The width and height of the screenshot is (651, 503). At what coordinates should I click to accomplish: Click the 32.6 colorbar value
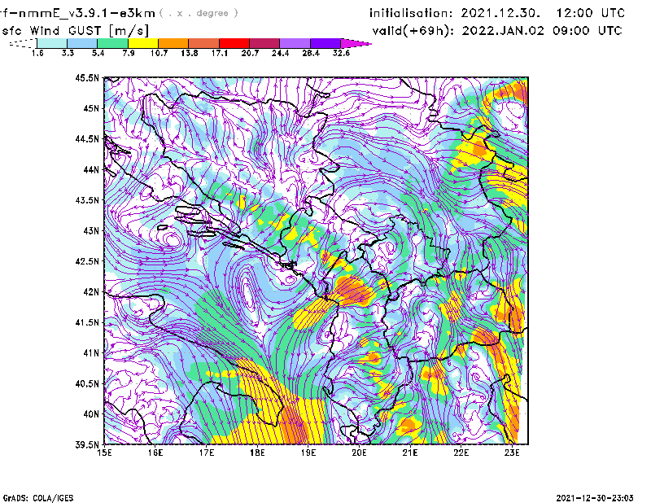[x=341, y=53]
